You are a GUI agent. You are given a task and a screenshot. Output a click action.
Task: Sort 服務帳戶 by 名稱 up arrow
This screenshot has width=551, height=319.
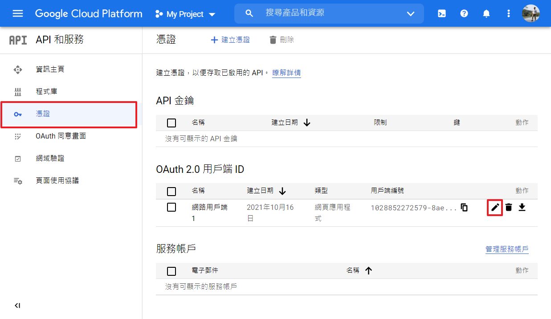pos(368,270)
